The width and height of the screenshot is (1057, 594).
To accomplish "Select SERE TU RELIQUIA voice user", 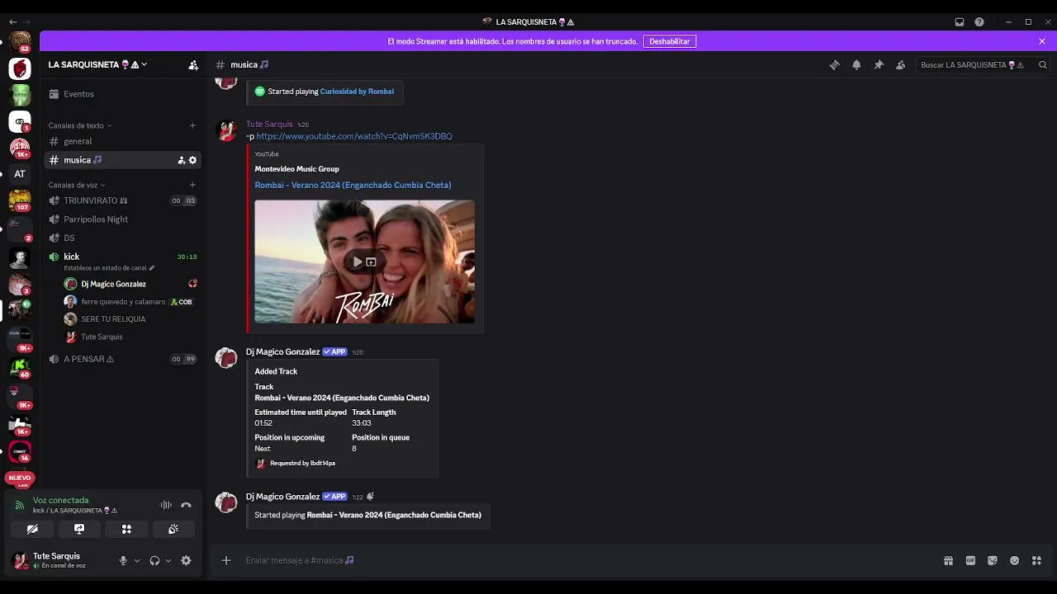I will click(130, 319).
